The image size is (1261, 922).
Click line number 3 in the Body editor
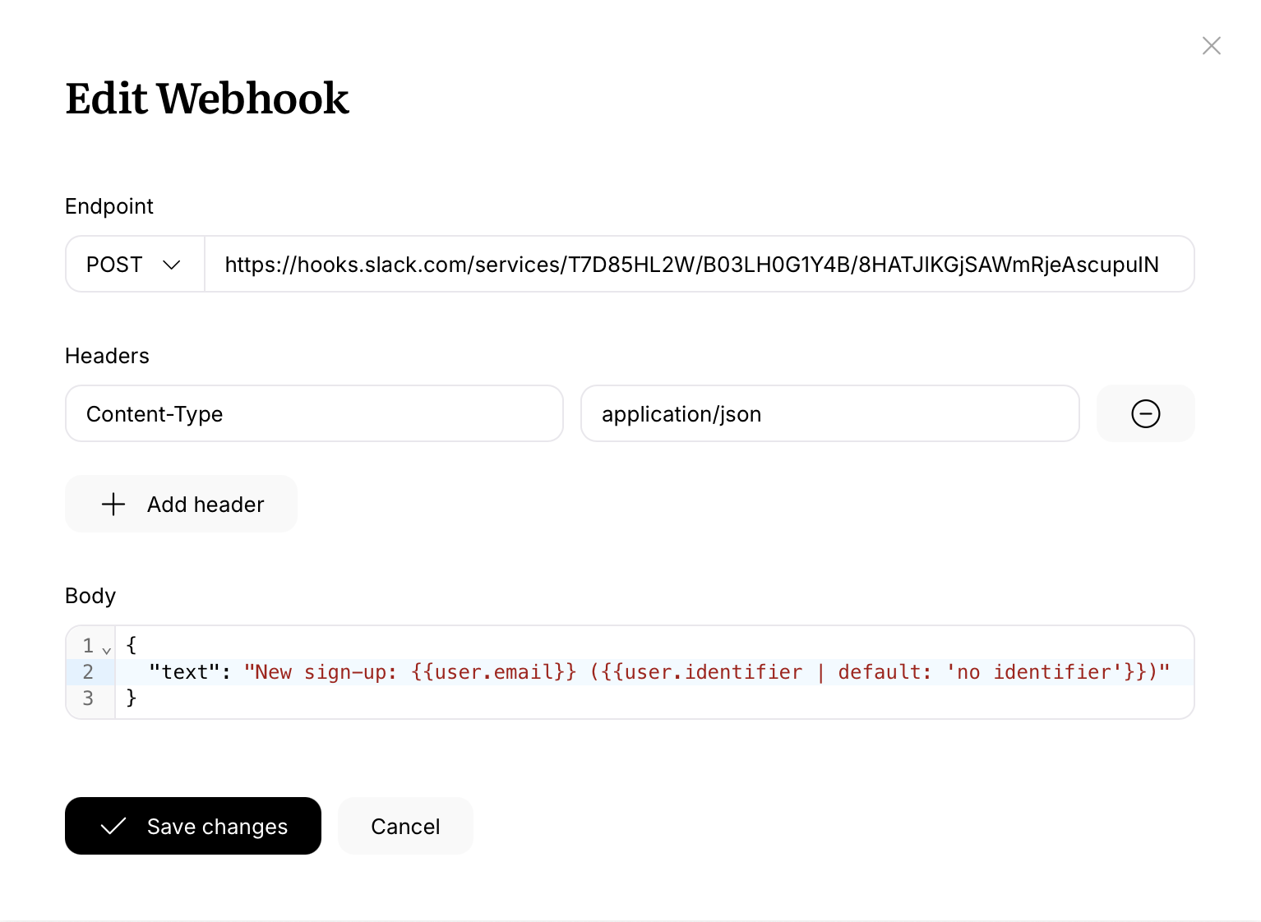pyautogui.click(x=88, y=698)
